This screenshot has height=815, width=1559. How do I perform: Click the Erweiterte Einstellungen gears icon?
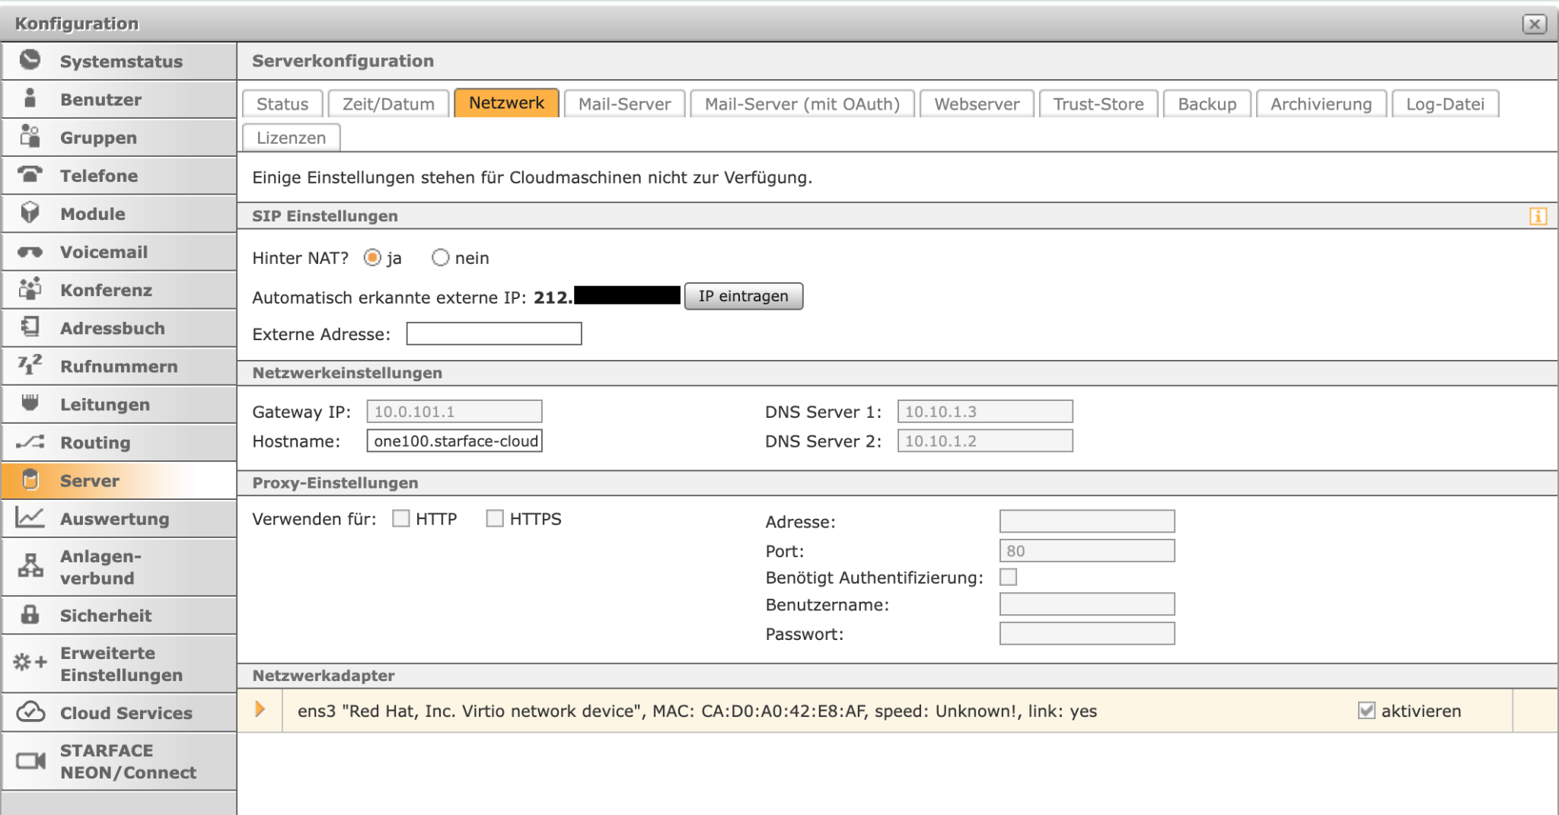30,662
